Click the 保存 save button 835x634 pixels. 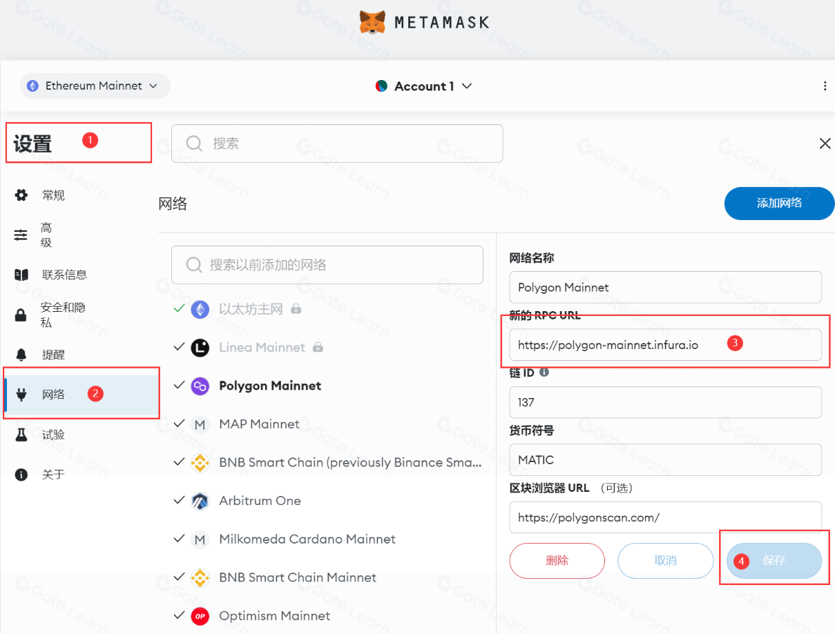(x=774, y=560)
